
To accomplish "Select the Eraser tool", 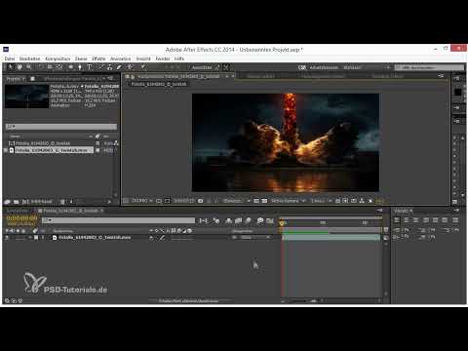I will tap(119, 67).
